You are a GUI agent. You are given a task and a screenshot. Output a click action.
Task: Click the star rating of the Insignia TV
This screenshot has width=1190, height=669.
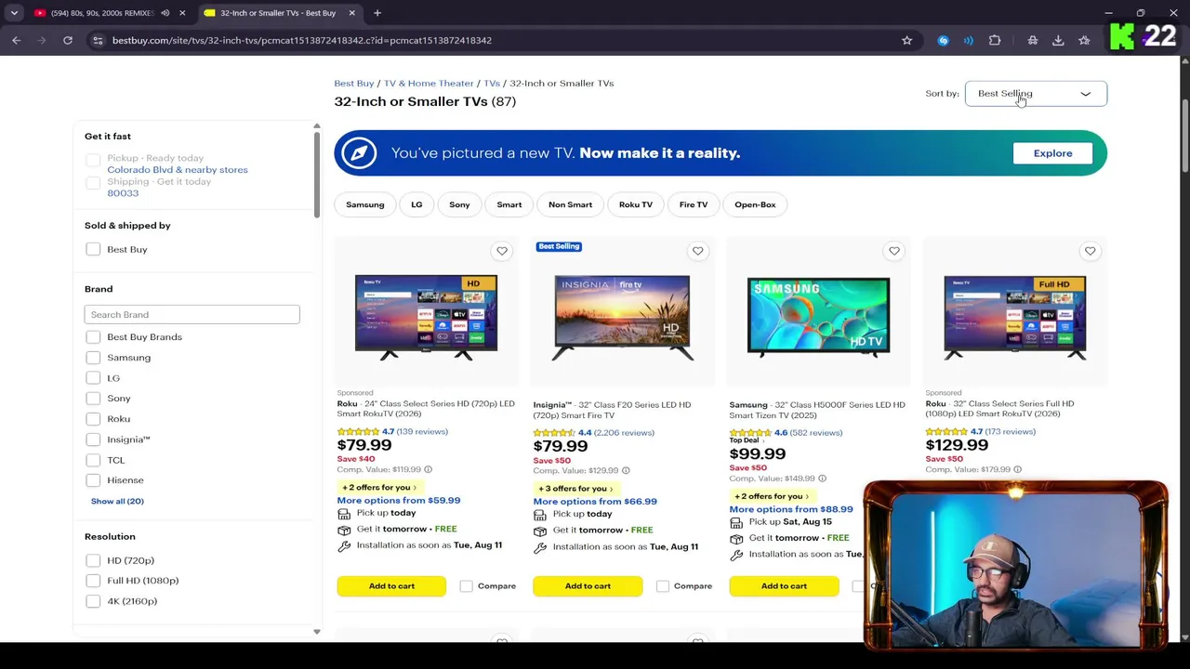(554, 433)
